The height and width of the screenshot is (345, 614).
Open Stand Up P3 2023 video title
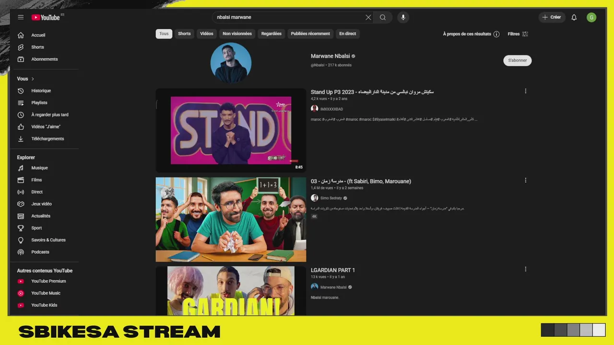372,92
